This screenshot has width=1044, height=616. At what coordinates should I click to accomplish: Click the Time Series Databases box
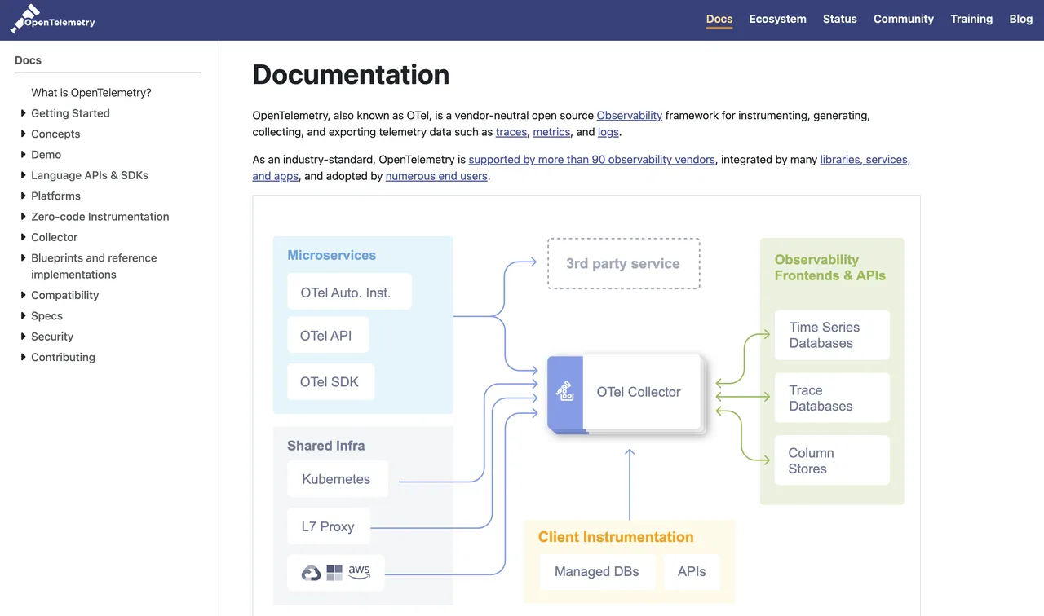[832, 334]
